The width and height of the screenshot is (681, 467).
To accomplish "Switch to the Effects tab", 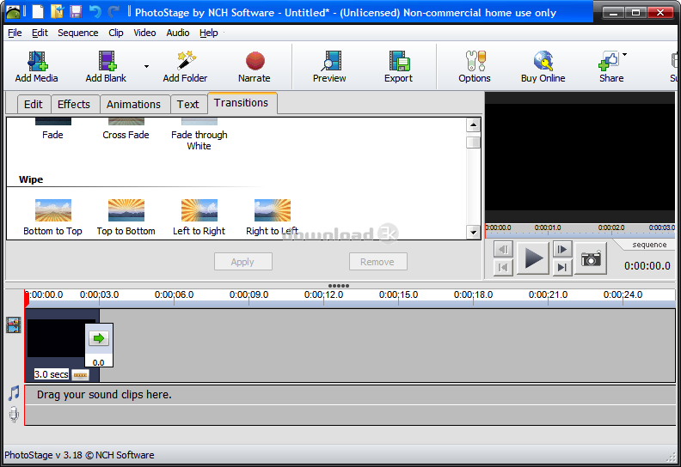I will 74,105.
